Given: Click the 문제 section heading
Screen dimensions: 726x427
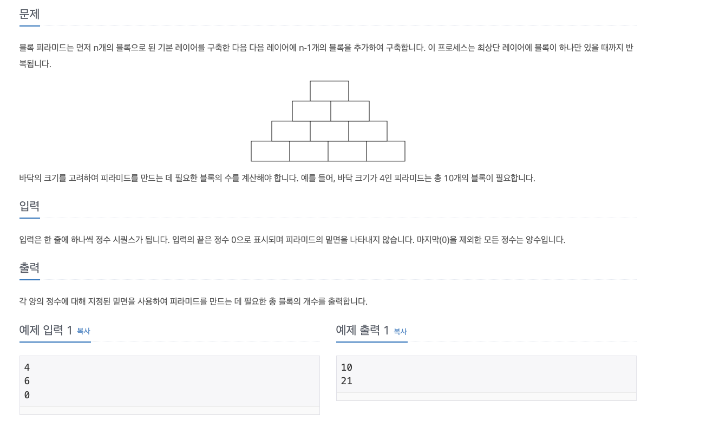Looking at the screenshot, I should pos(29,14).
